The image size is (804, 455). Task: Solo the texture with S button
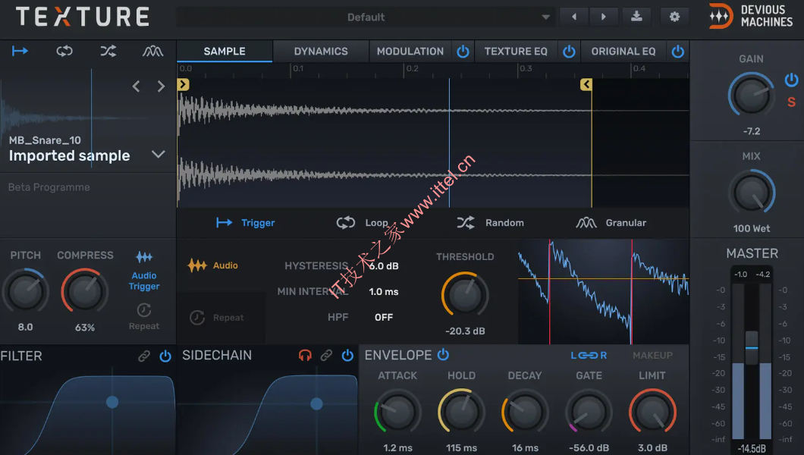pyautogui.click(x=791, y=102)
